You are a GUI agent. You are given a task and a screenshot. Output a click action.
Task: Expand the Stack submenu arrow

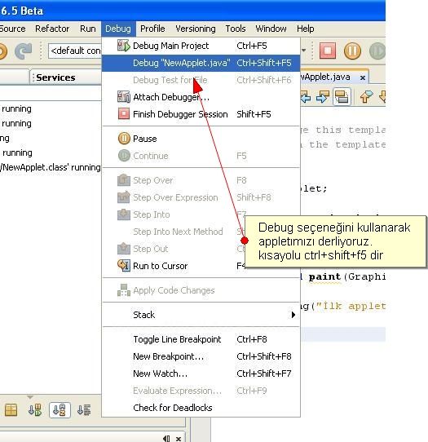click(x=293, y=315)
